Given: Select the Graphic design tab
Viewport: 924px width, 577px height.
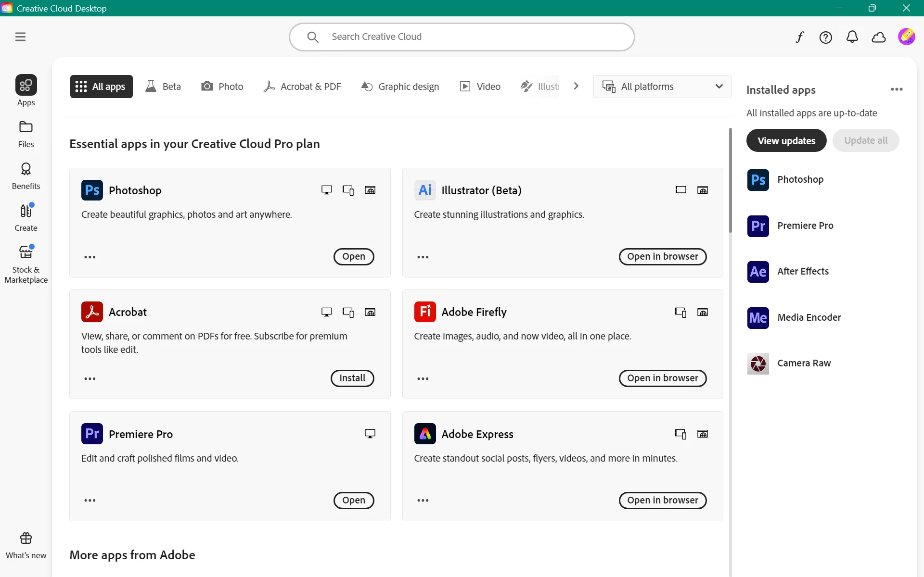Looking at the screenshot, I should click(400, 87).
